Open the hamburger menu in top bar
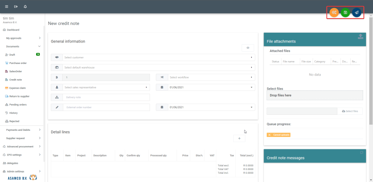Viewport: 373px width, 182px height. tap(6, 7)
